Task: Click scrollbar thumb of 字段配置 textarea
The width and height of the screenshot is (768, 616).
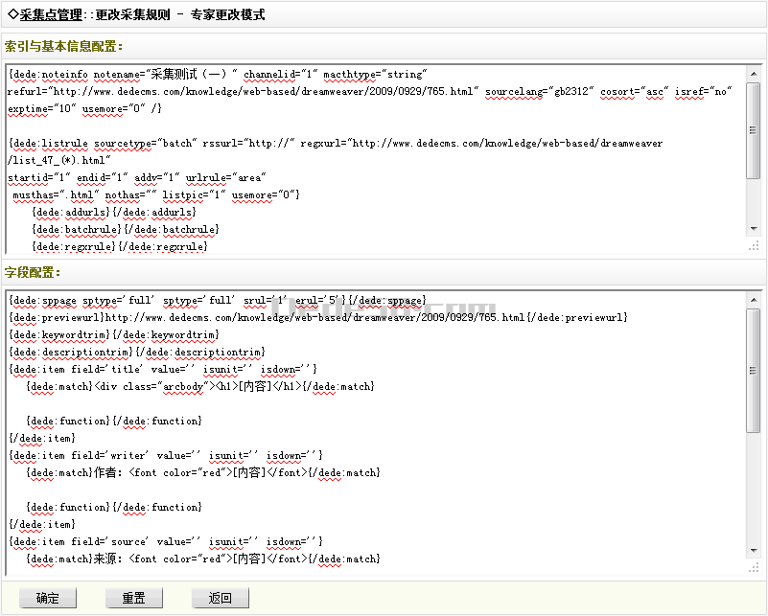Action: (753, 369)
